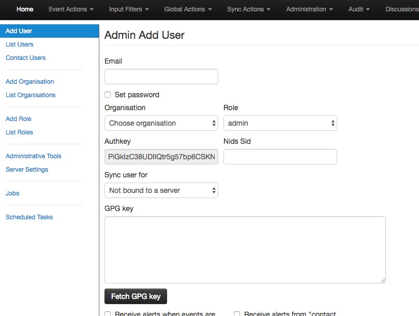
Task: Focus the Nids Sid text field
Action: tap(280, 157)
